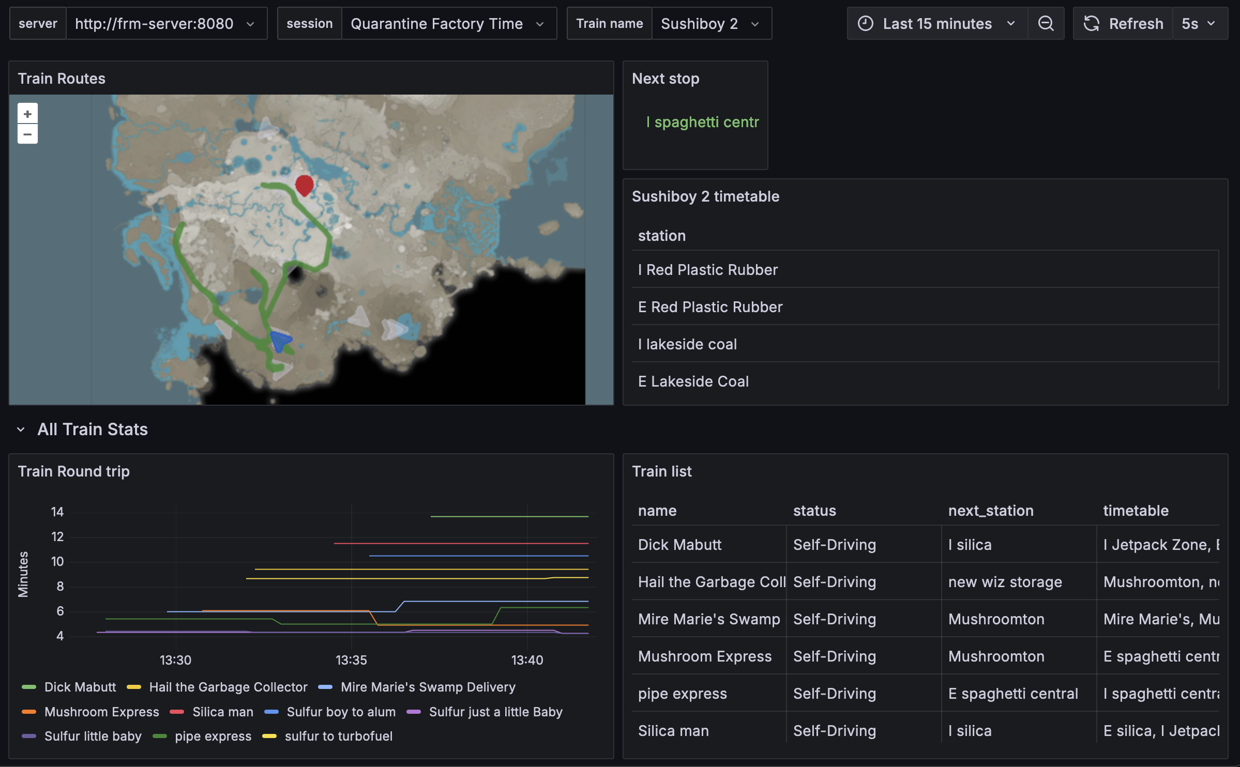The width and height of the screenshot is (1240, 767).
Task: Open the Train name Sushiboy 2 dropdown
Action: (710, 24)
